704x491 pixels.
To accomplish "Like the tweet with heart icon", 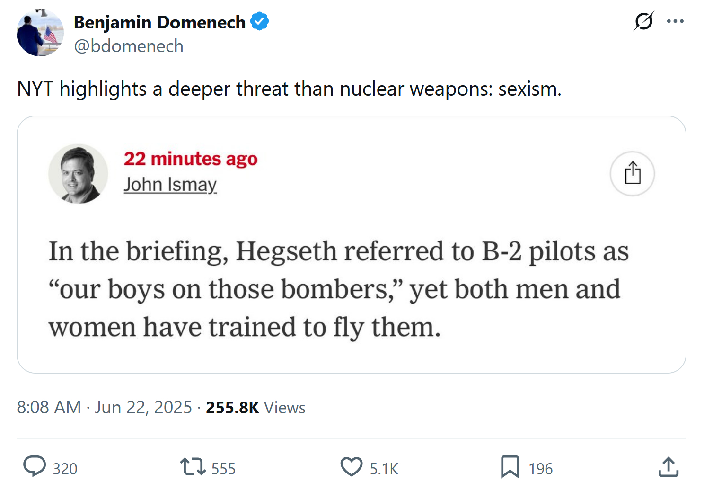I will pyautogui.click(x=352, y=466).
